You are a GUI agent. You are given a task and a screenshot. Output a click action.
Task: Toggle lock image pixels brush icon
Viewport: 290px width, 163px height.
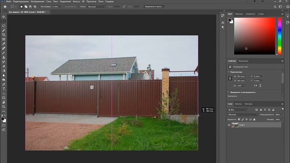coord(243,120)
